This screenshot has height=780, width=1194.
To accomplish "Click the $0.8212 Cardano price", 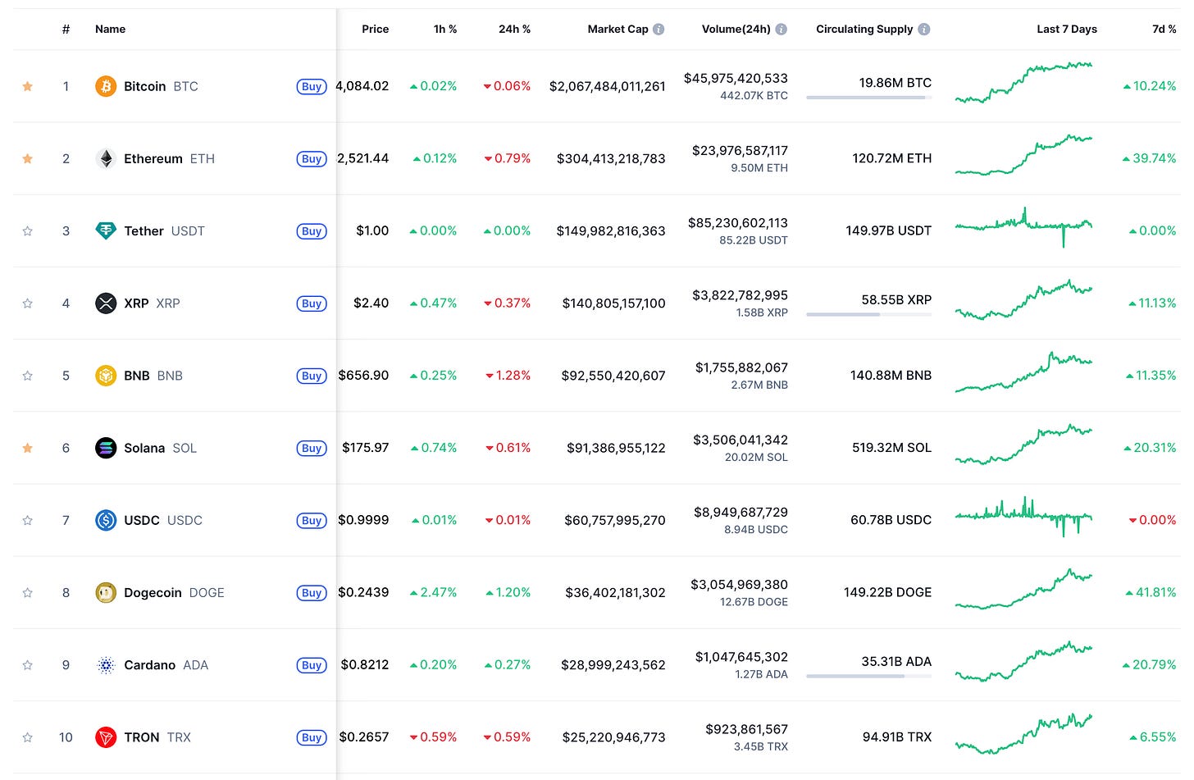I will pos(365,665).
